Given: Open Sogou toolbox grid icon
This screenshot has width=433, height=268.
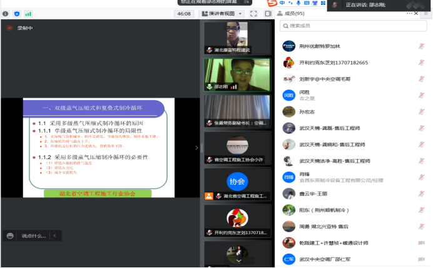Looking at the screenshot, I should 323,3.
